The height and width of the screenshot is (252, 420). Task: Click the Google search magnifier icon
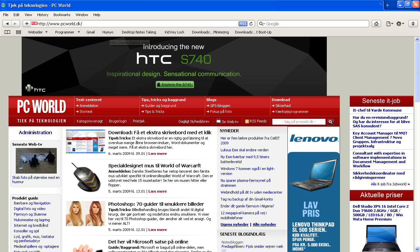(262, 24)
